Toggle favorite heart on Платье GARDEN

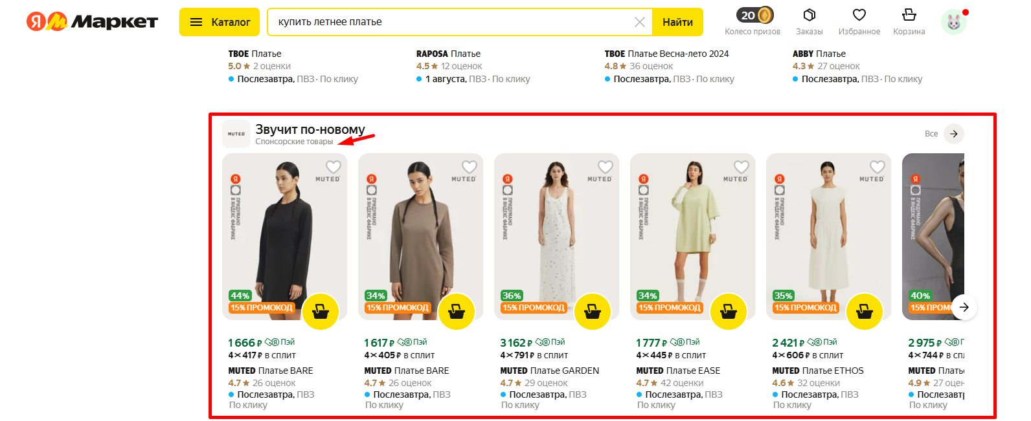pos(606,167)
